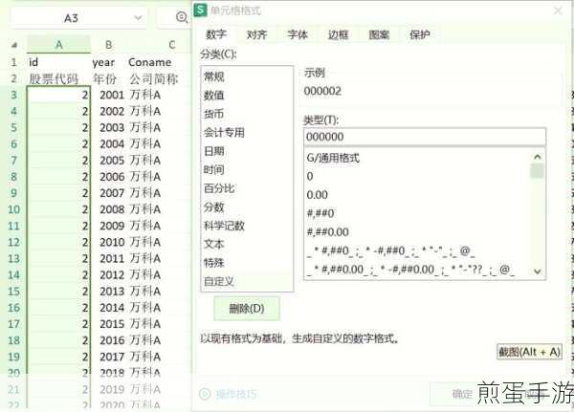Click the 万科A cell in row 12
This screenshot has width=574, height=412.
[x=159, y=242]
